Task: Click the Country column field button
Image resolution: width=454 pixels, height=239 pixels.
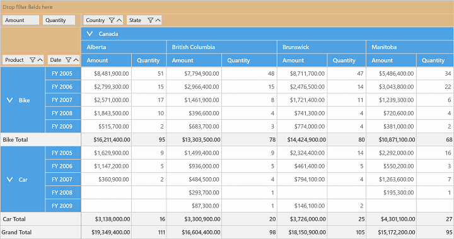Action: point(103,20)
